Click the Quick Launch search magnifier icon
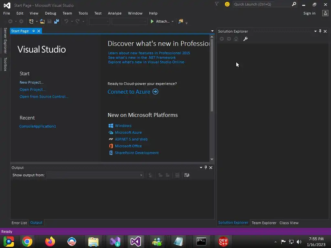 click(x=294, y=4)
